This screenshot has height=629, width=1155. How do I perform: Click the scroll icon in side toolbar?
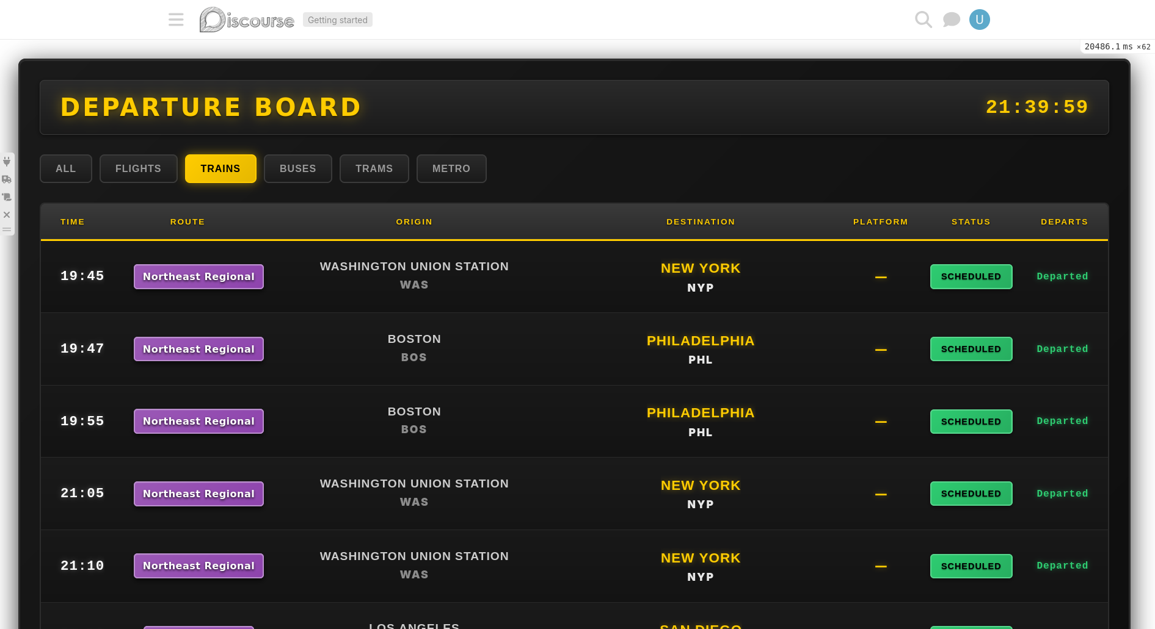click(7, 197)
